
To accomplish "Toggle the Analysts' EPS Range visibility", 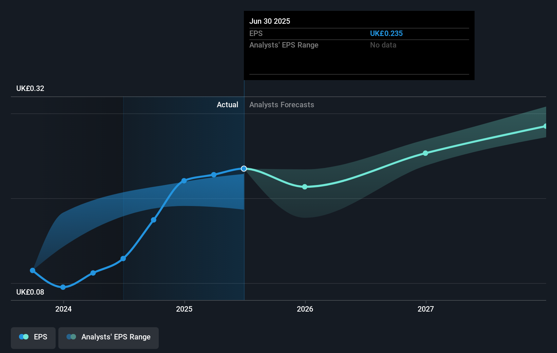I will [x=109, y=337].
